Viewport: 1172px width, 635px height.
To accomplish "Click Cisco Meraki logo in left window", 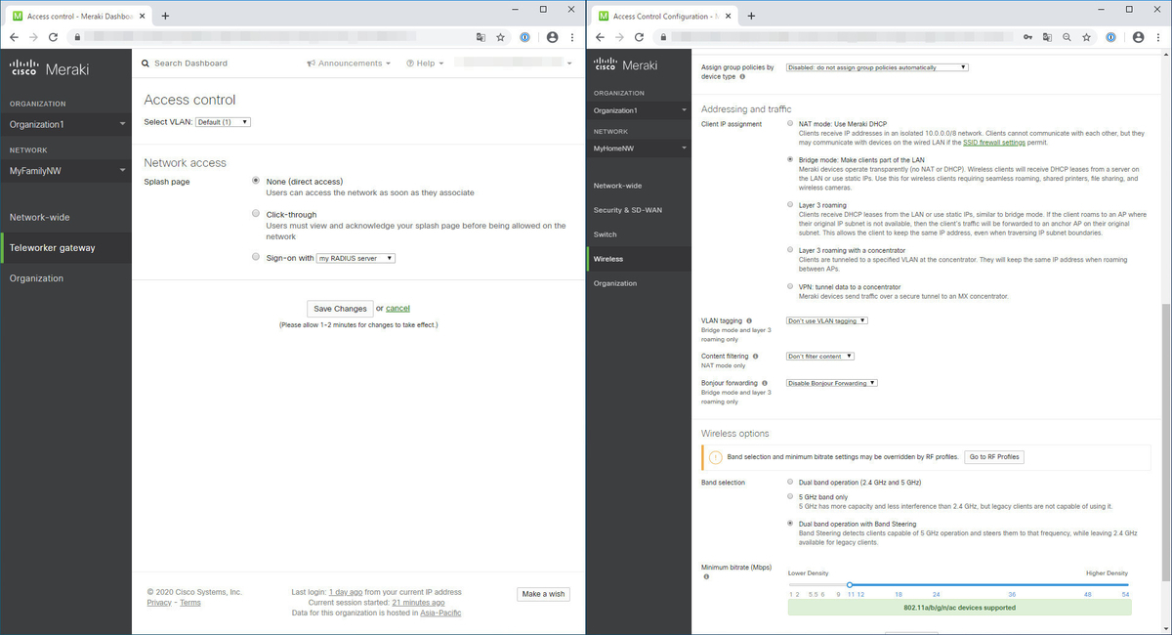I will click(49, 67).
